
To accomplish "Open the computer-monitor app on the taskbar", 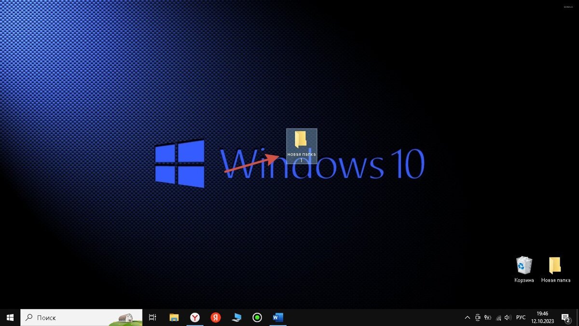I will coord(236,317).
